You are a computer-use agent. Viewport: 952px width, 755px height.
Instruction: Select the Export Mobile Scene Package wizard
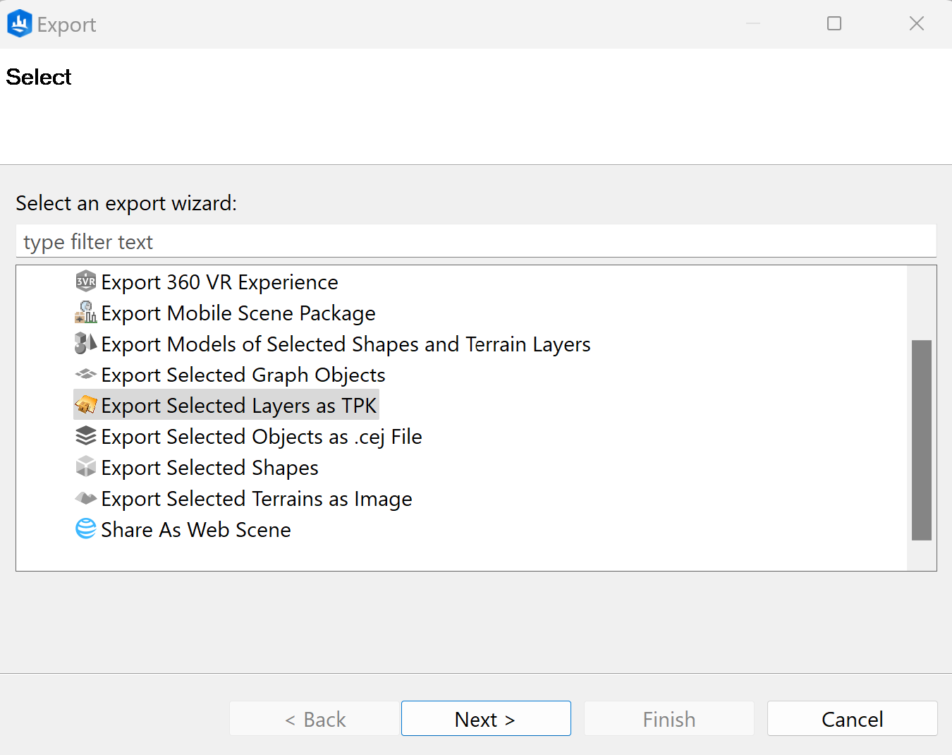click(x=238, y=313)
